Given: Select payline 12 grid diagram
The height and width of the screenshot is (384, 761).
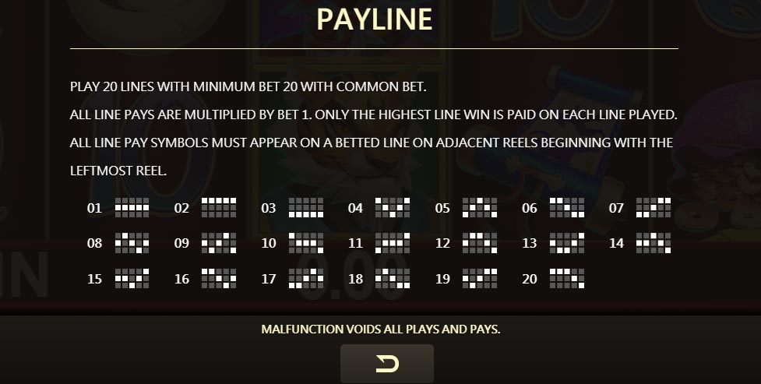Looking at the screenshot, I should (480, 243).
